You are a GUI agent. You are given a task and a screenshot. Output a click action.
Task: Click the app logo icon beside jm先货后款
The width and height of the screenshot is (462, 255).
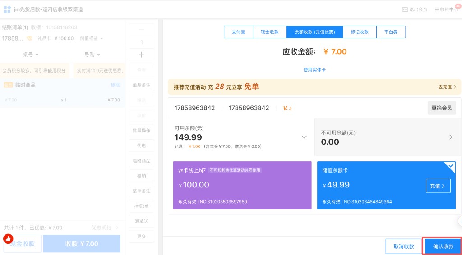pyautogui.click(x=7, y=9)
